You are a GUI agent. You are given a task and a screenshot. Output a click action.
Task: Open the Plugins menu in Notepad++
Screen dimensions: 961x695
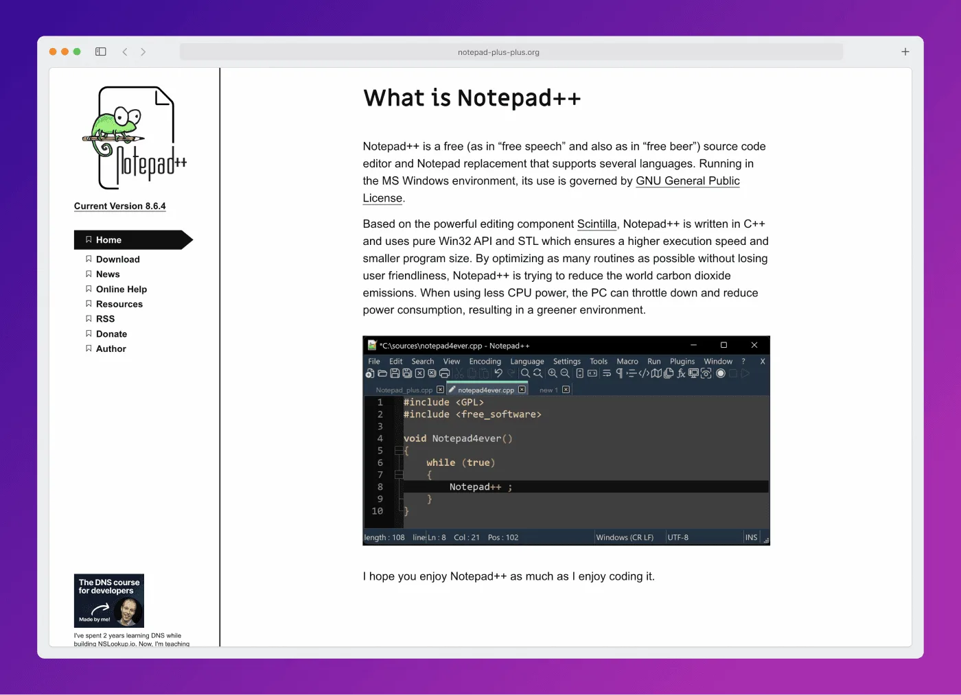(682, 361)
